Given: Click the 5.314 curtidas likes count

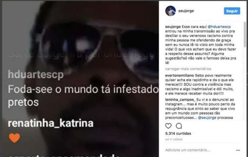Looking at the screenshot, I should pos(178,133).
